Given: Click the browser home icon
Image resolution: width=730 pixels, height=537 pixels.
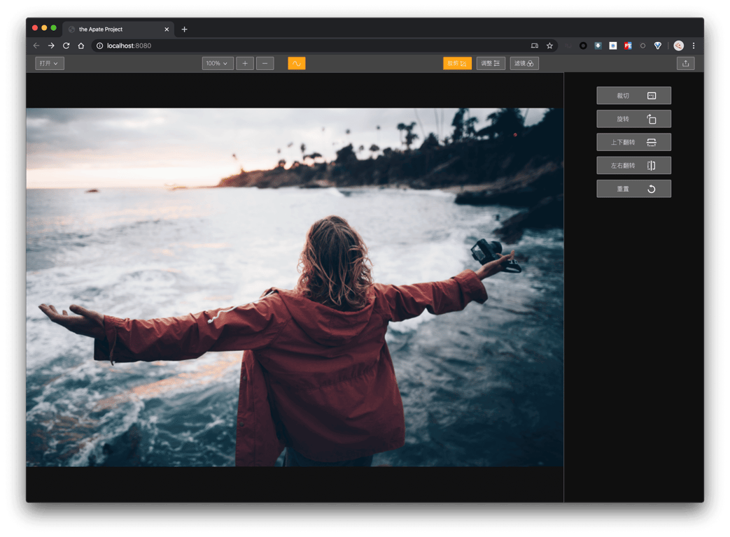Looking at the screenshot, I should coord(81,46).
